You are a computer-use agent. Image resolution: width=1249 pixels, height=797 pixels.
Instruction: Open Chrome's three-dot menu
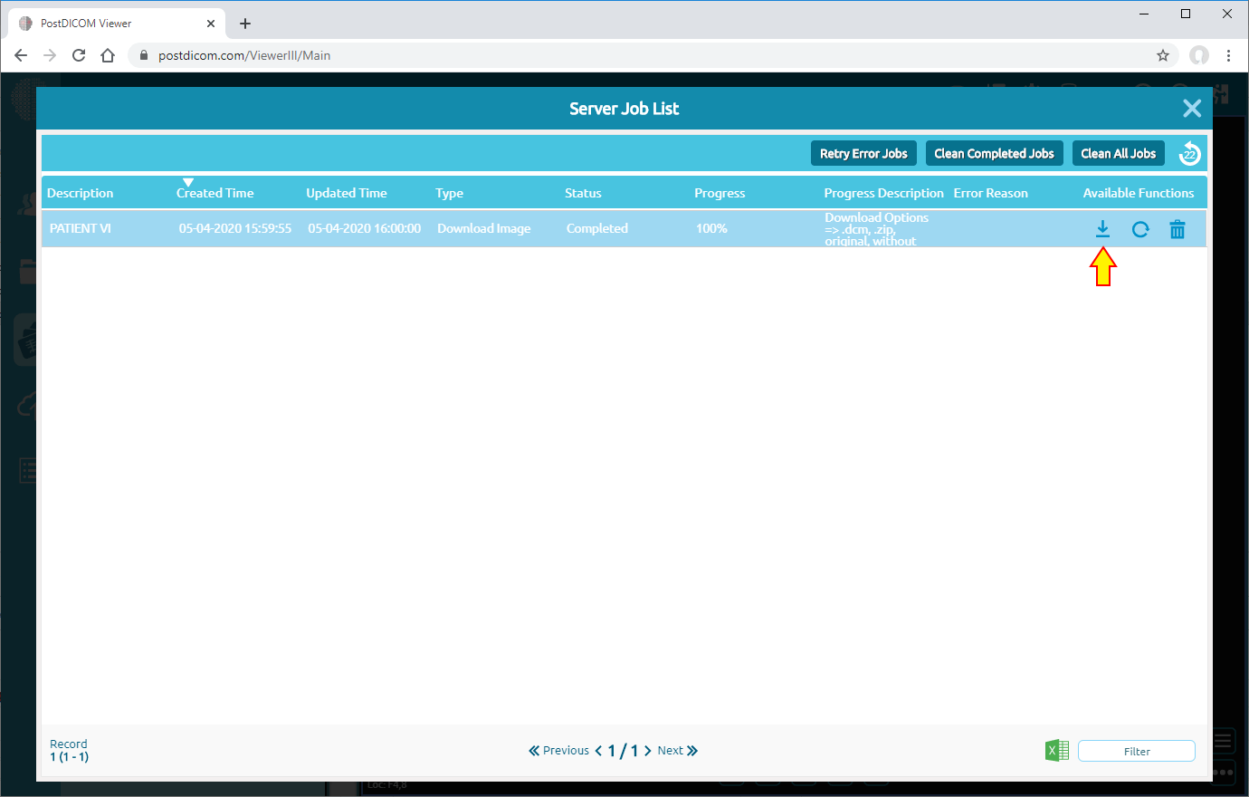[x=1228, y=55]
